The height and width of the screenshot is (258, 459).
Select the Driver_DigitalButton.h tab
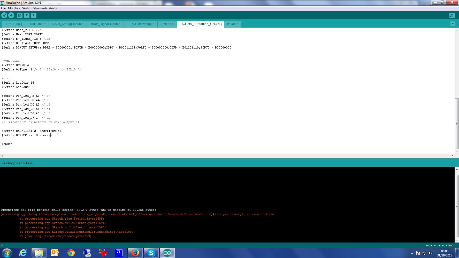105,24
